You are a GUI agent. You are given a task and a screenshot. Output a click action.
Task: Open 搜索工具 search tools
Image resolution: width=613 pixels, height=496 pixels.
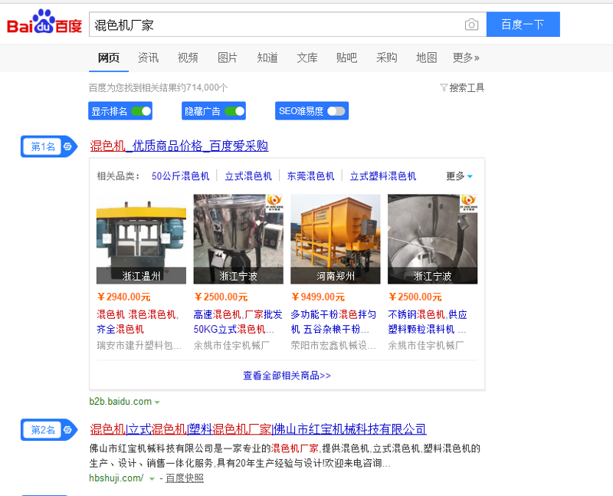pos(467,87)
